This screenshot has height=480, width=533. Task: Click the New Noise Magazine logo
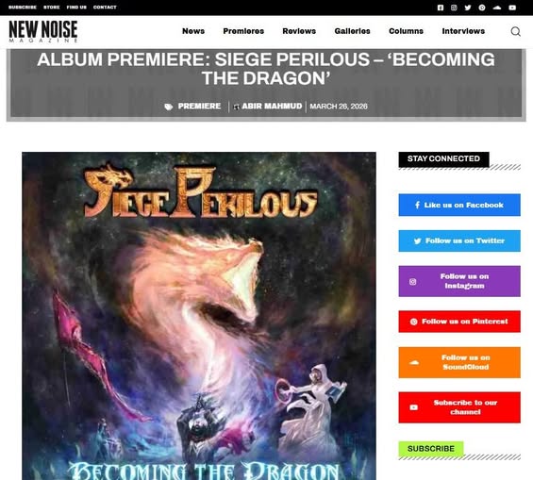[43, 31]
